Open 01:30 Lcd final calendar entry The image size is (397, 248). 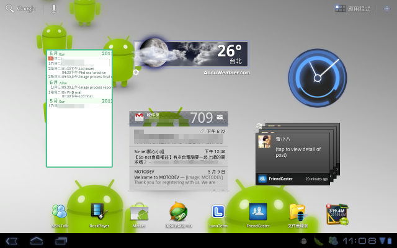(77, 96)
